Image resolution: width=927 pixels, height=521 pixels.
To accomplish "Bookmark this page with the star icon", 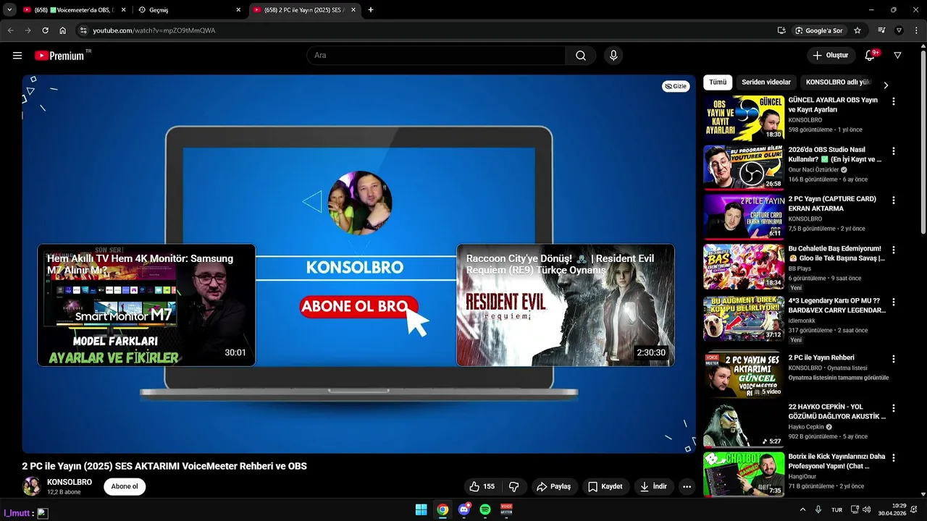I will 857,30.
